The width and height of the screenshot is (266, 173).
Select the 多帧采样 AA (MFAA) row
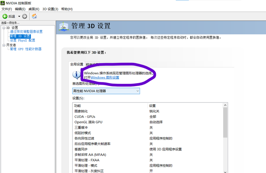(147, 155)
